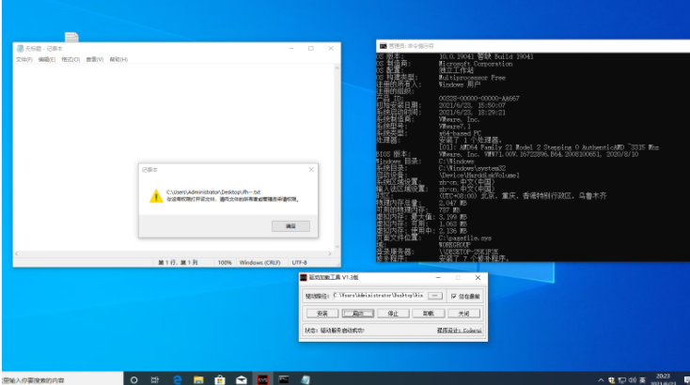Click the browse button beside driver path
Image resolution: width=690 pixels, height=385 pixels.
click(434, 296)
